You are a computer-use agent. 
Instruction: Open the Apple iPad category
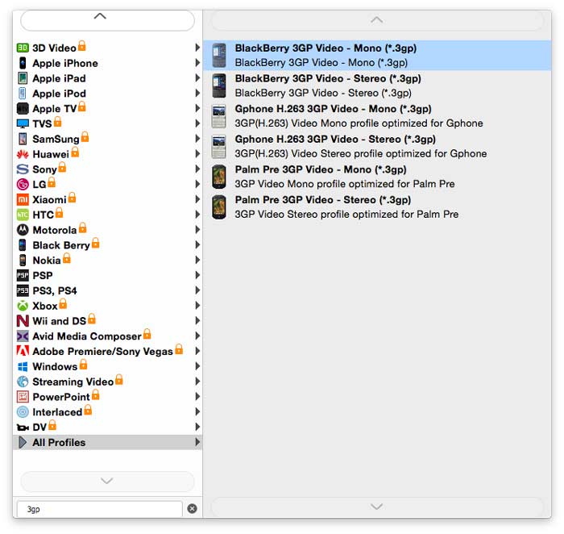(x=108, y=78)
